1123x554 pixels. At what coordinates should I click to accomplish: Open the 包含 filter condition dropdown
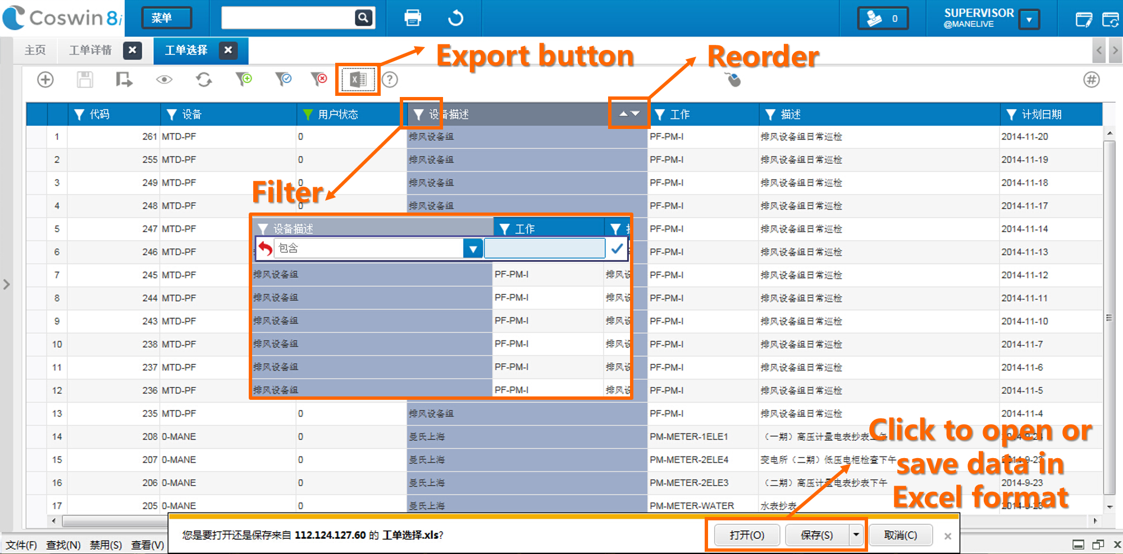473,248
